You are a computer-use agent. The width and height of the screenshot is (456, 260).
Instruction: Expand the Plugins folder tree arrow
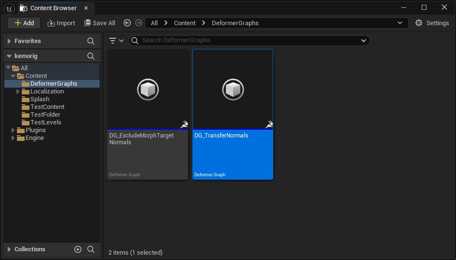(13, 130)
